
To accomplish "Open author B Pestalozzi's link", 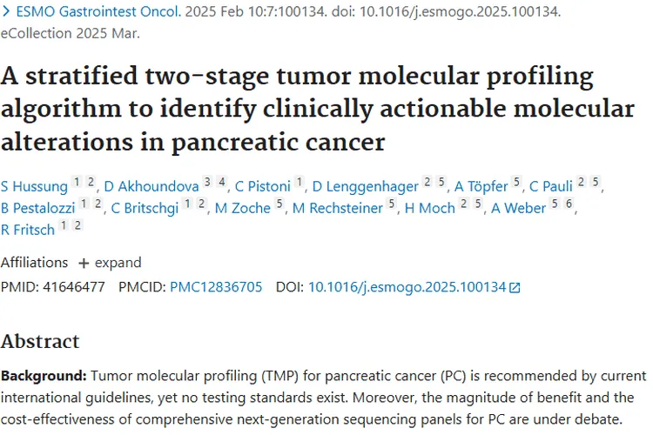I will [x=38, y=208].
